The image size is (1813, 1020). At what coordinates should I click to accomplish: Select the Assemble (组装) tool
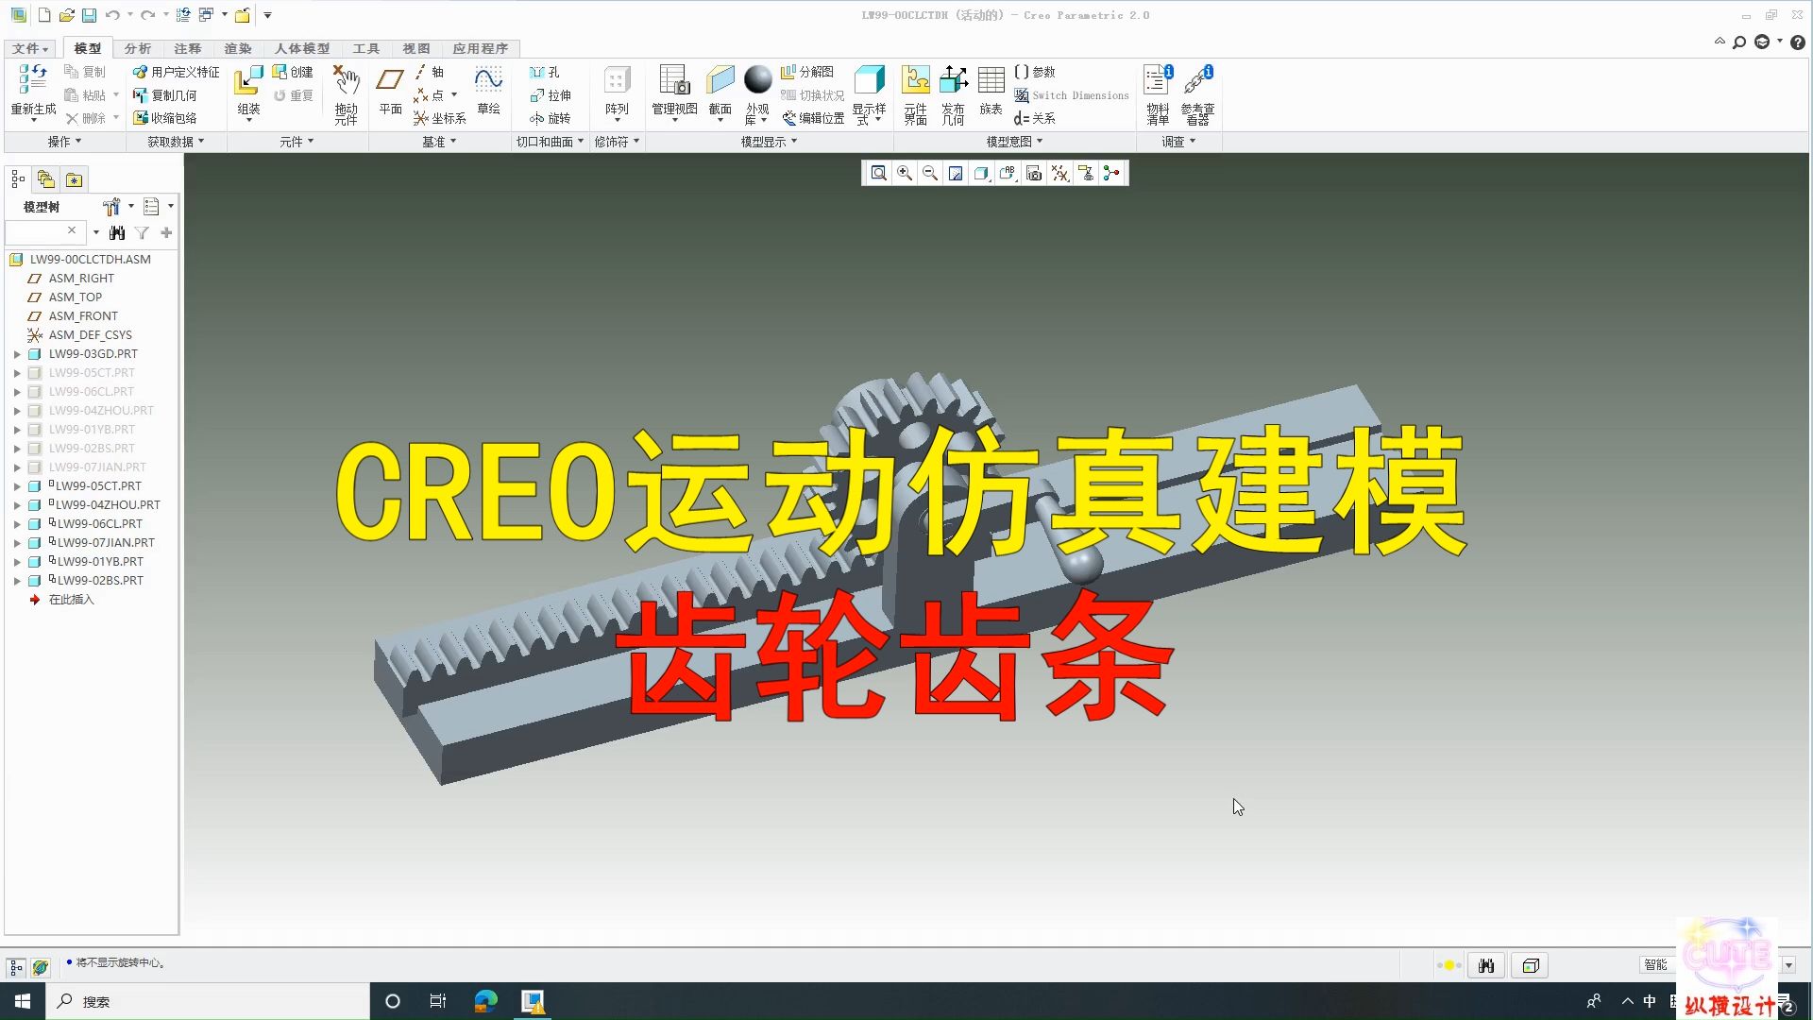(247, 92)
